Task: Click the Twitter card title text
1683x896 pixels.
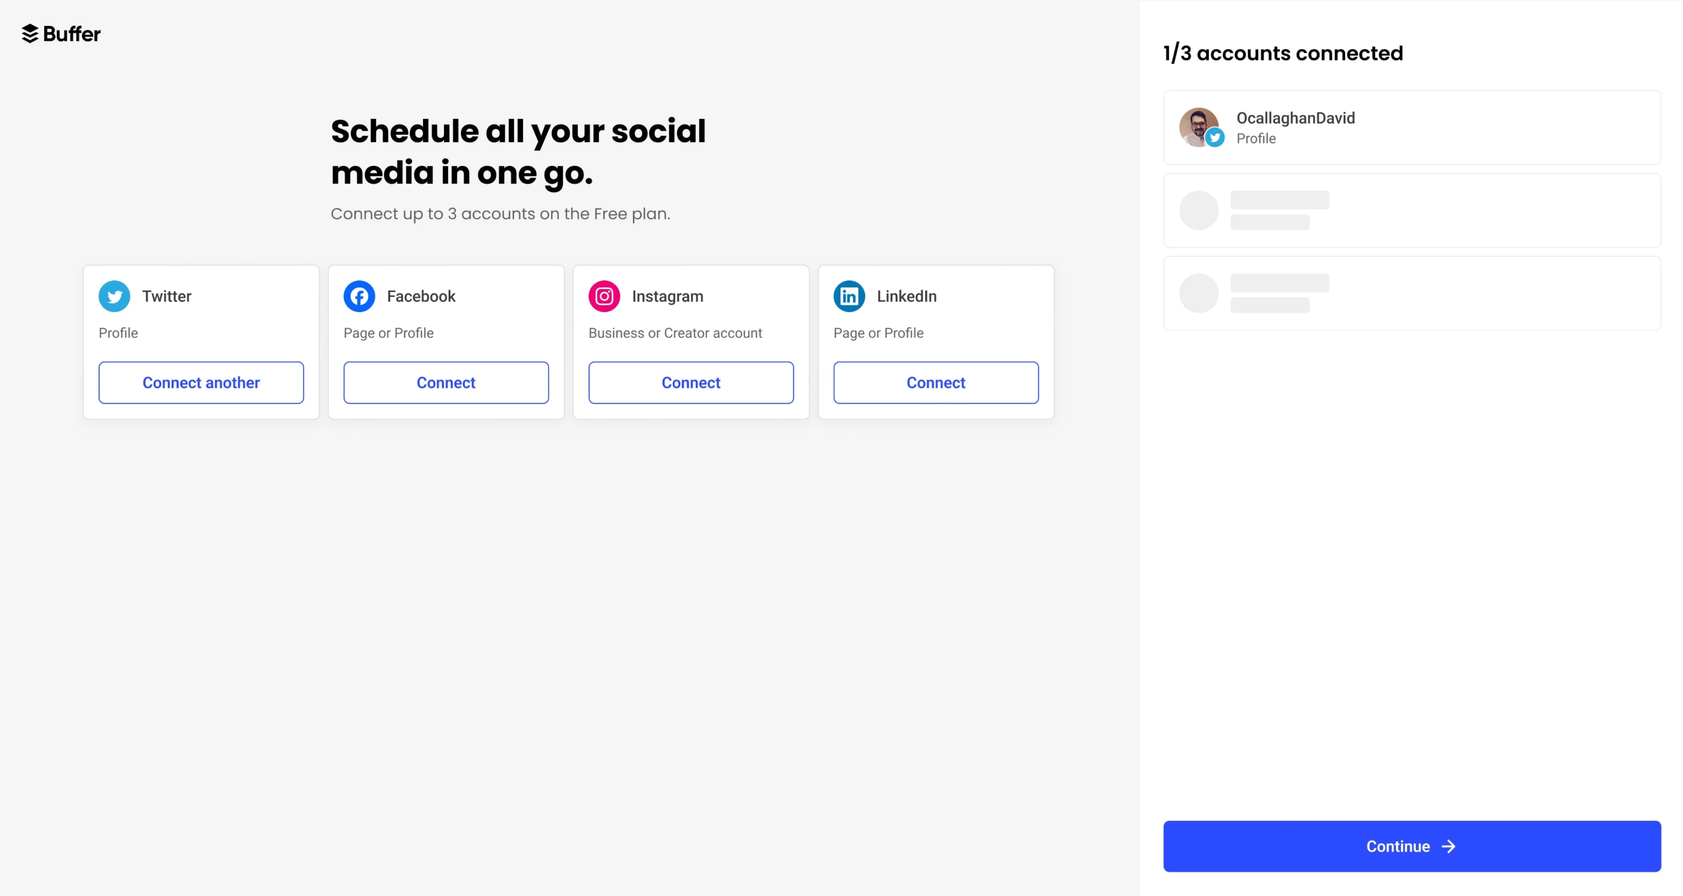Action: coord(167,296)
